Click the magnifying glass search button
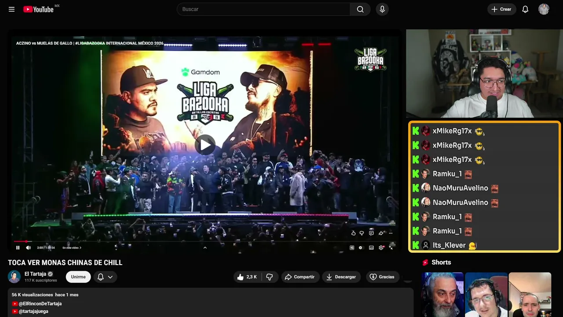This screenshot has height=317, width=563. point(360,9)
